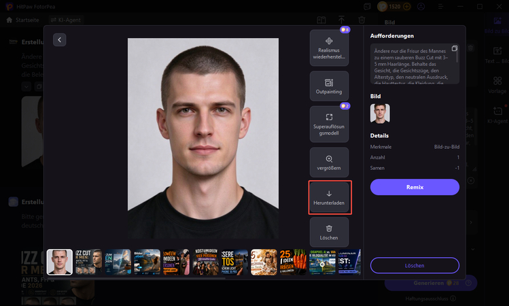Click the 'Bild-zu-Bild' value in Details

tap(446, 147)
